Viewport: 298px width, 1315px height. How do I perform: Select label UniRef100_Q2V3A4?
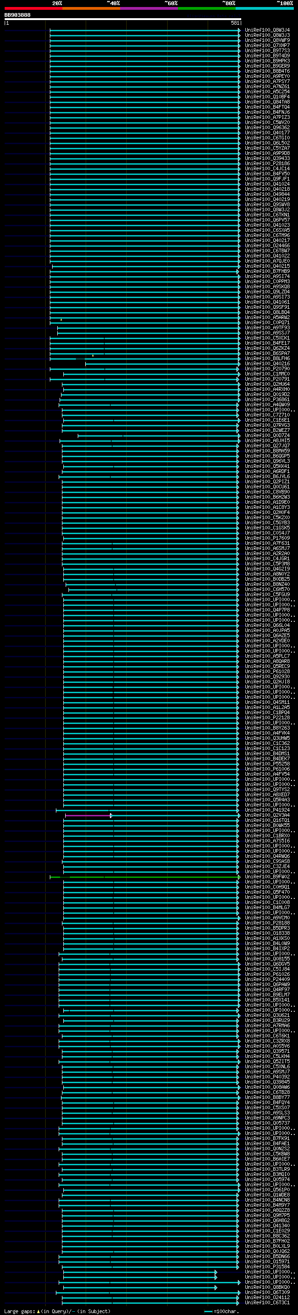point(267,815)
